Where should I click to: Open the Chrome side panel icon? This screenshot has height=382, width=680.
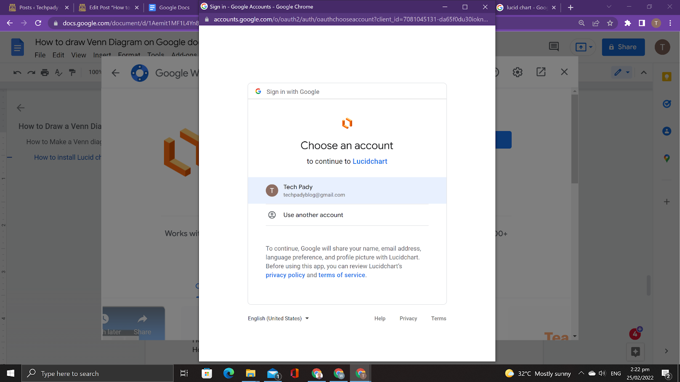point(642,23)
